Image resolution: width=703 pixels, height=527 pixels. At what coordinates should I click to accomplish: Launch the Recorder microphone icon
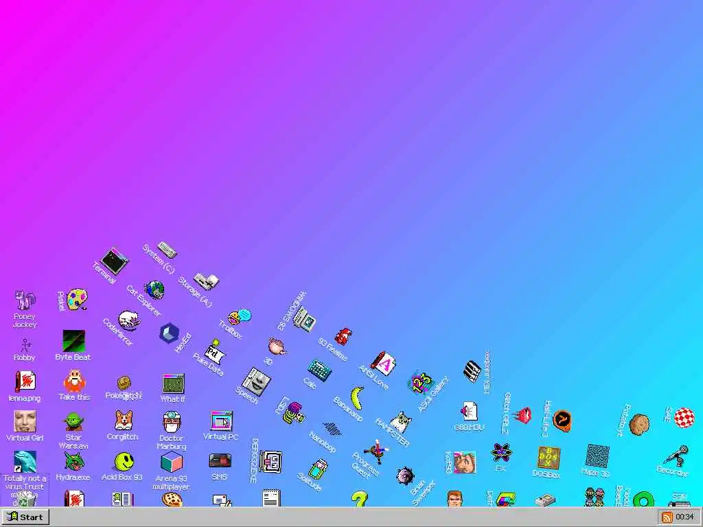[x=677, y=456]
